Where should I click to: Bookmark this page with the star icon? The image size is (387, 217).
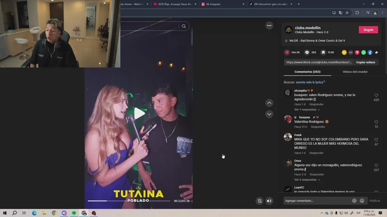click(x=347, y=13)
